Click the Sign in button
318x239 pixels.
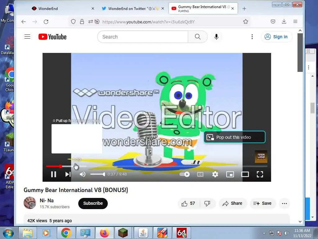coord(277,37)
